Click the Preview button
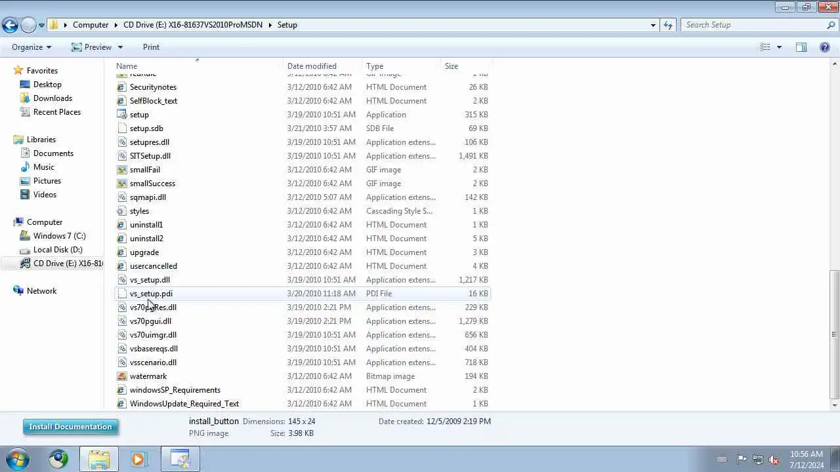Screen dimensions: 840x472 click(x=91, y=47)
